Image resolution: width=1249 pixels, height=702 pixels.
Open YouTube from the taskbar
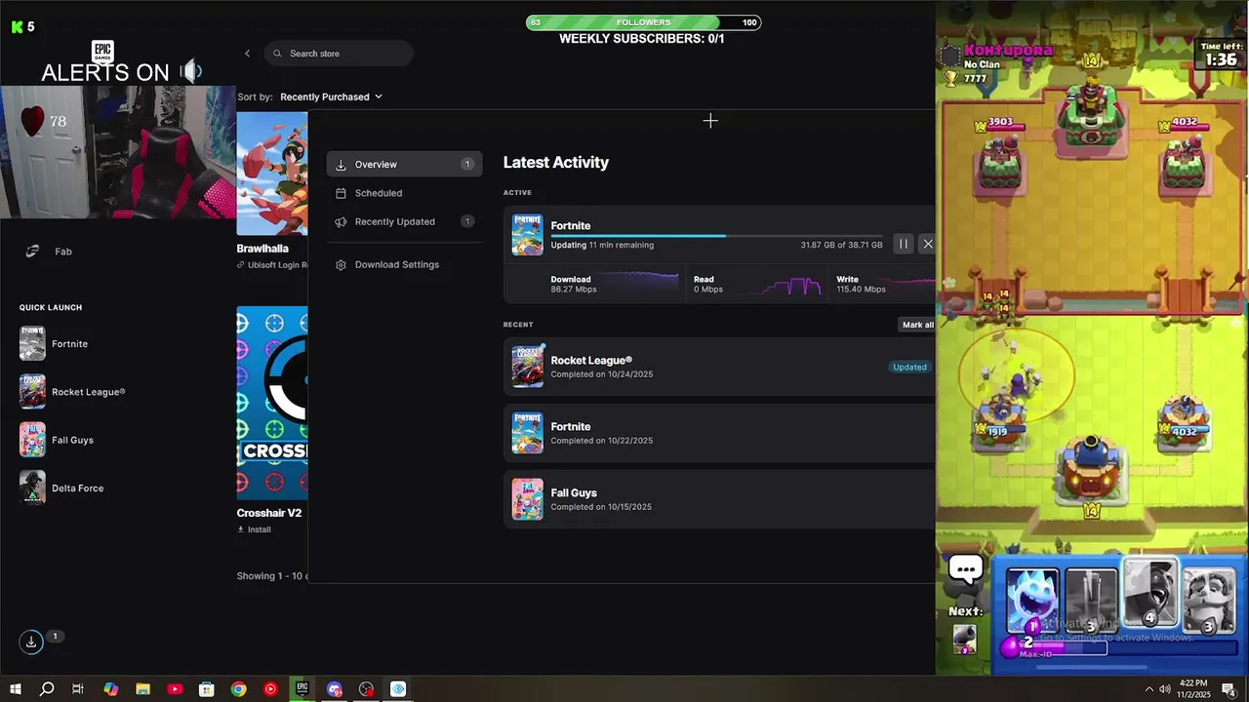point(175,689)
